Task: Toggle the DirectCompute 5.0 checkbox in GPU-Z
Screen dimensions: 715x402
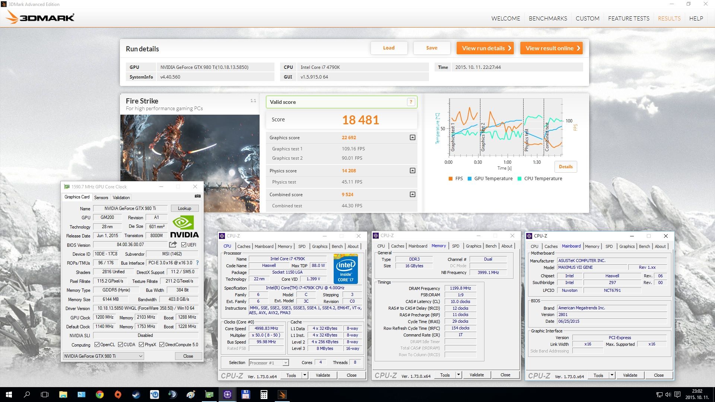Action: 162,345
